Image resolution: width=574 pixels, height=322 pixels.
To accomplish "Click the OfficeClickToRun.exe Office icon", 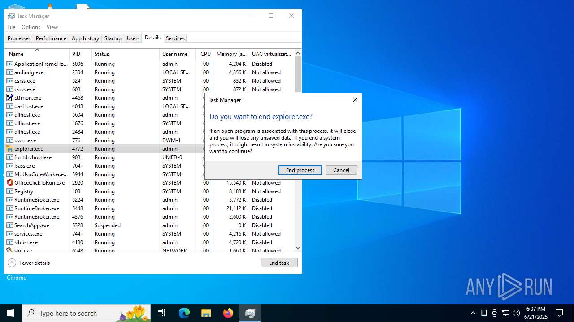I will click(10, 183).
